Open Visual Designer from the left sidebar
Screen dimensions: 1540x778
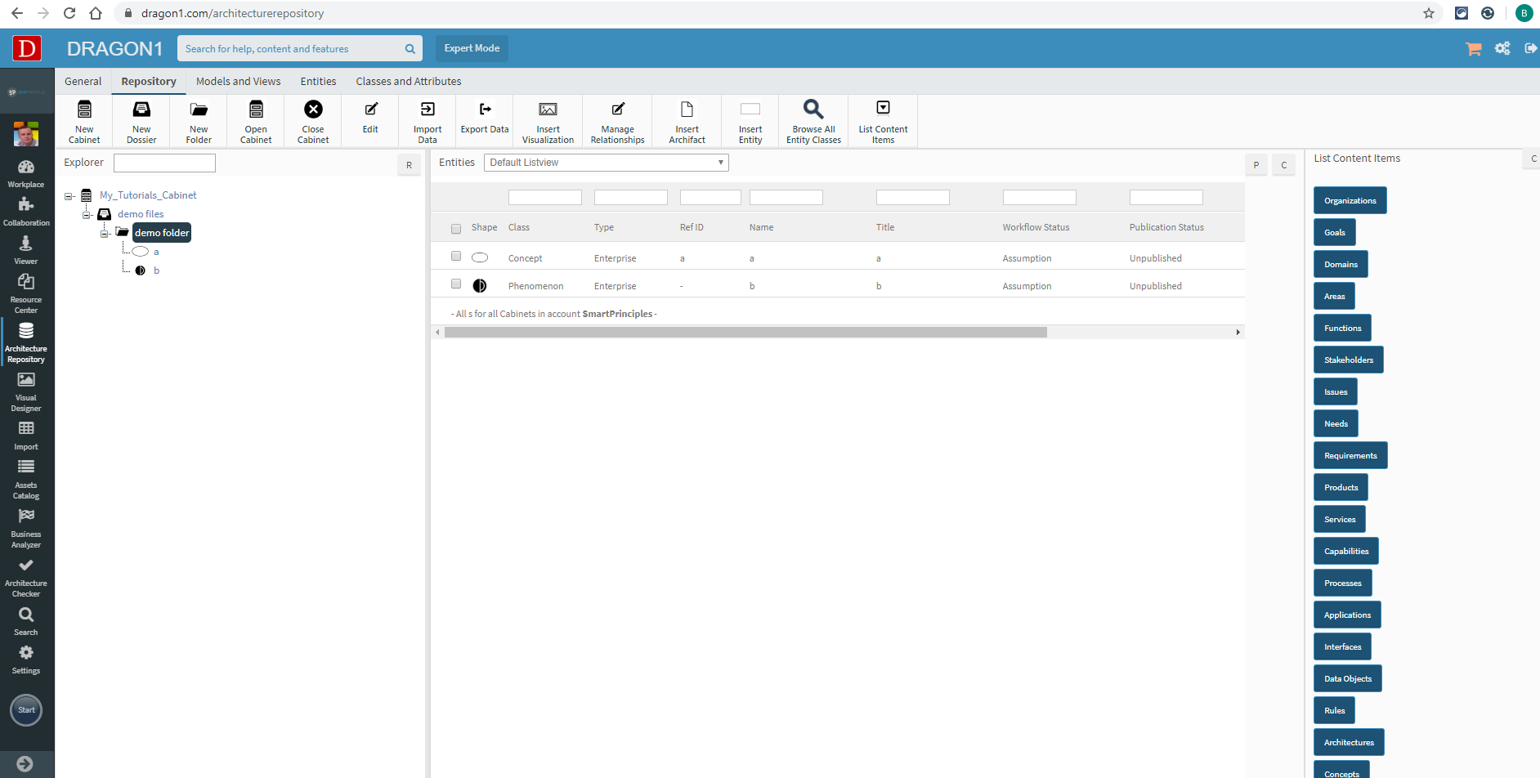click(26, 391)
